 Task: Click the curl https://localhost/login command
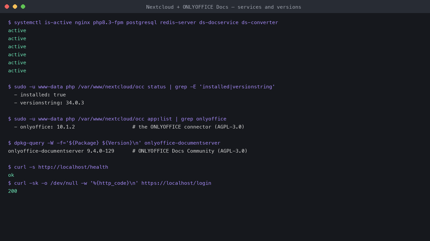110,183
